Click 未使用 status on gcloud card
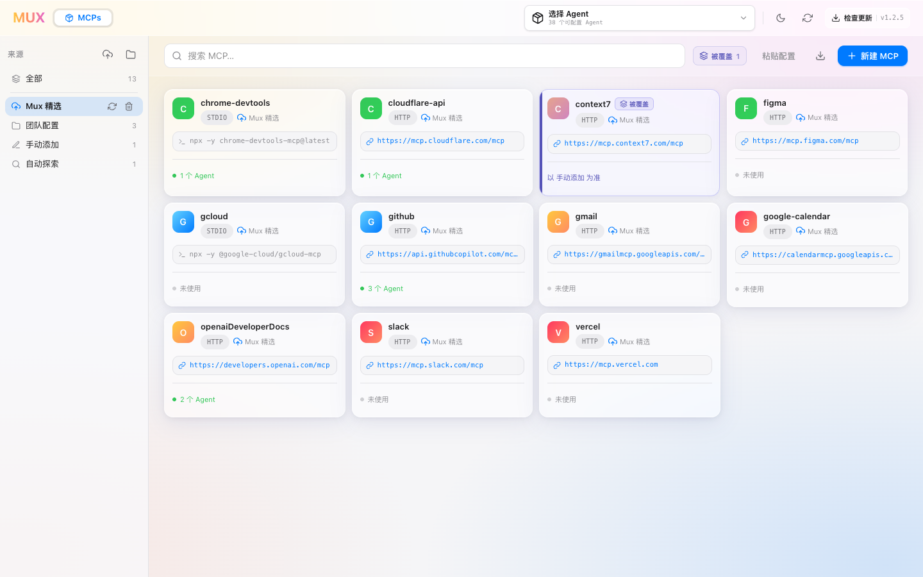Screen dimensions: 923x577 point(190,288)
